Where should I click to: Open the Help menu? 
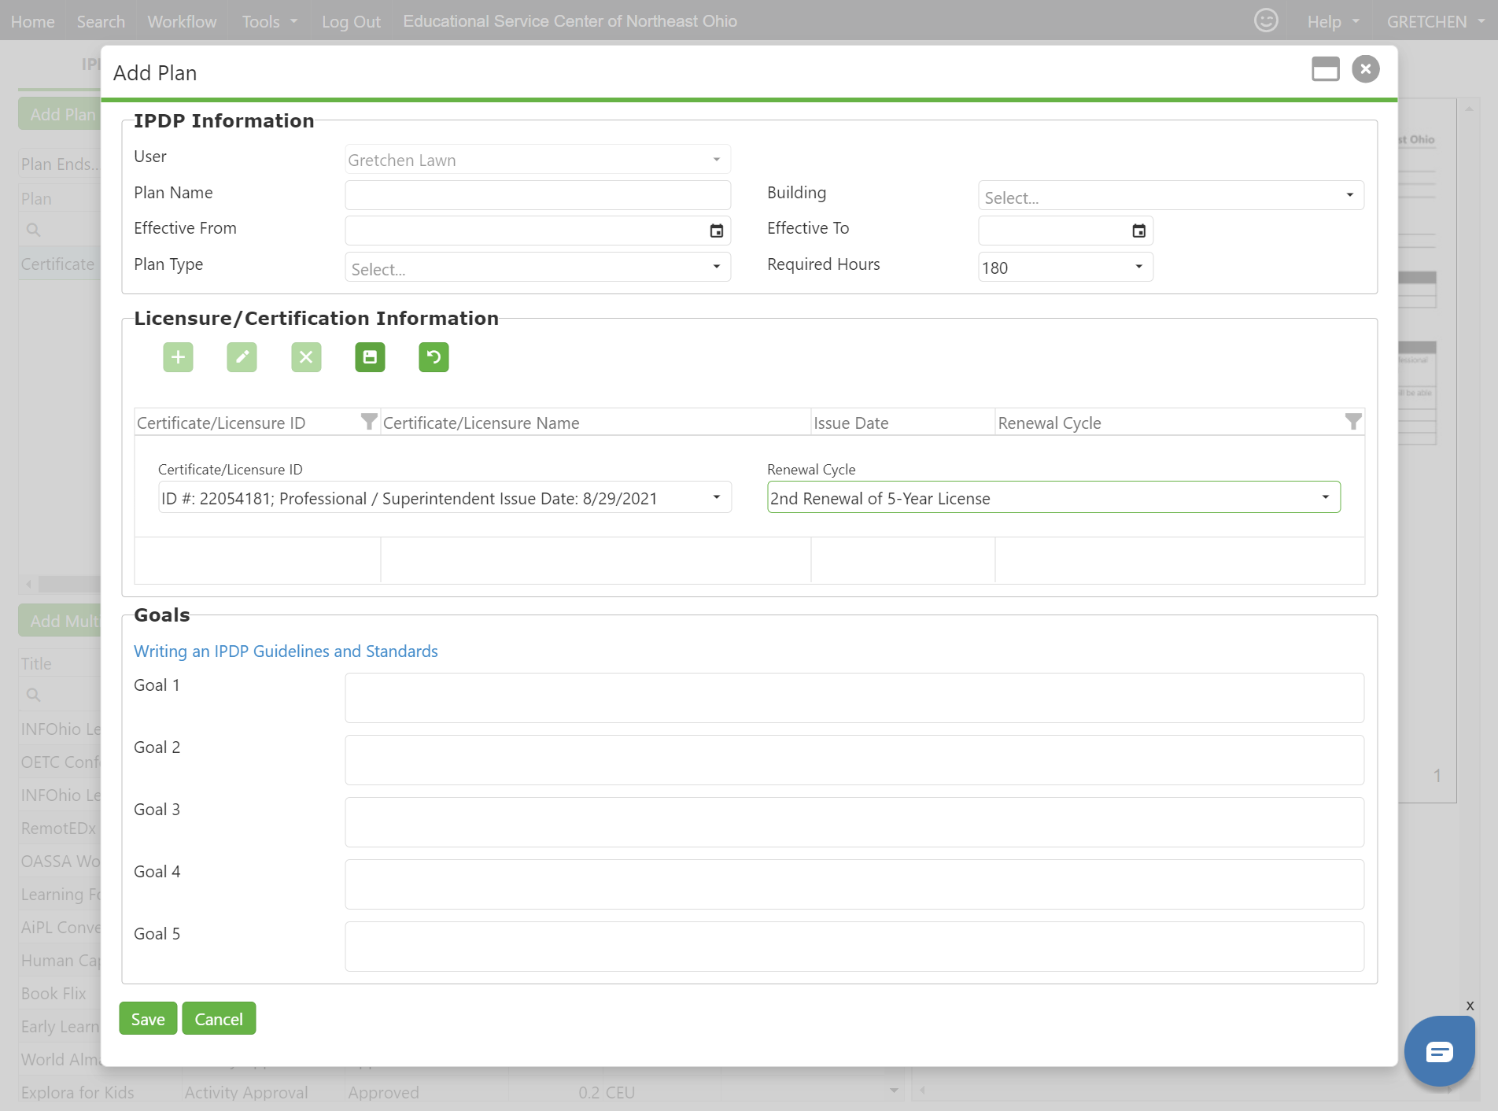click(1334, 21)
